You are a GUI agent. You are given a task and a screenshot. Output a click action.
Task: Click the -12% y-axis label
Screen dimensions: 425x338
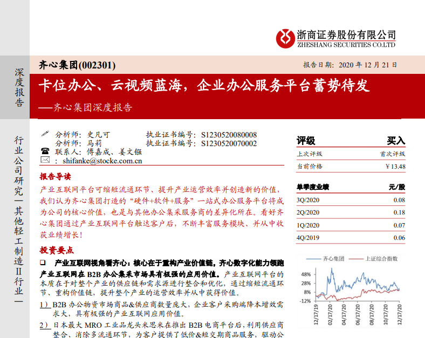[305, 301]
